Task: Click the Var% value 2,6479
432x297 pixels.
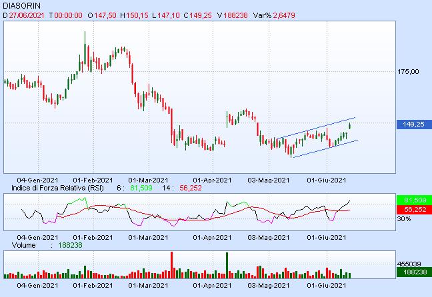Action: (284, 15)
